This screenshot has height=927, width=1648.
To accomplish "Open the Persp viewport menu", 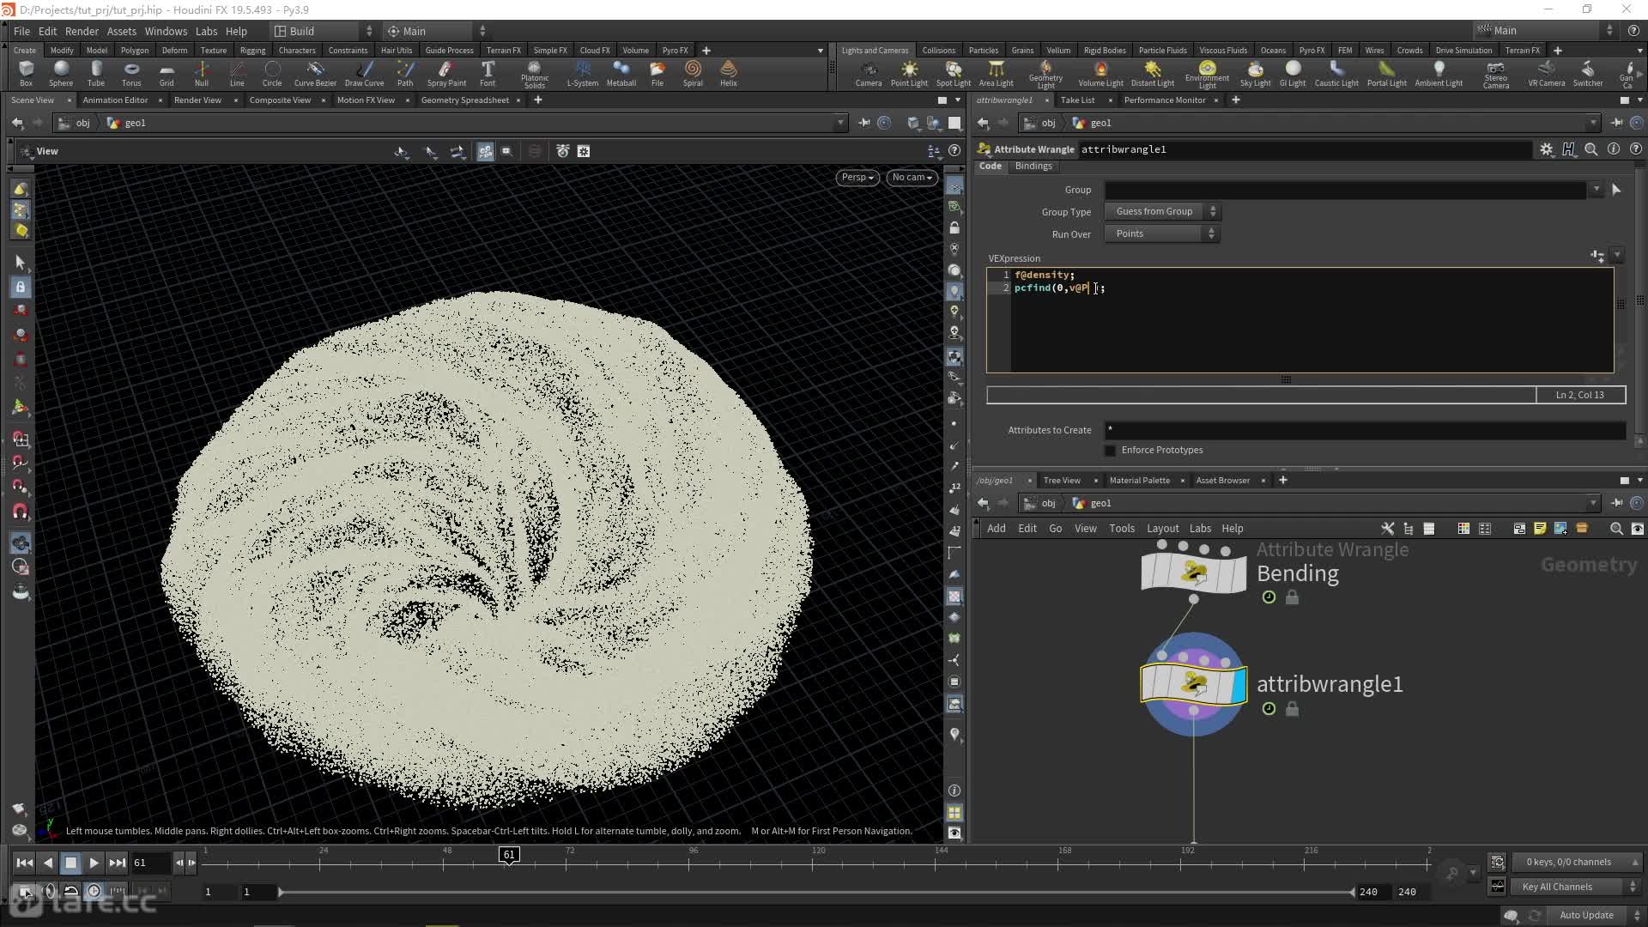I will pos(857,178).
